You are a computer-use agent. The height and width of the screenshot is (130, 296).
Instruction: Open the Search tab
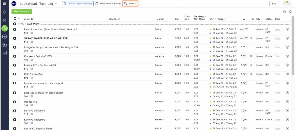pos(130,4)
